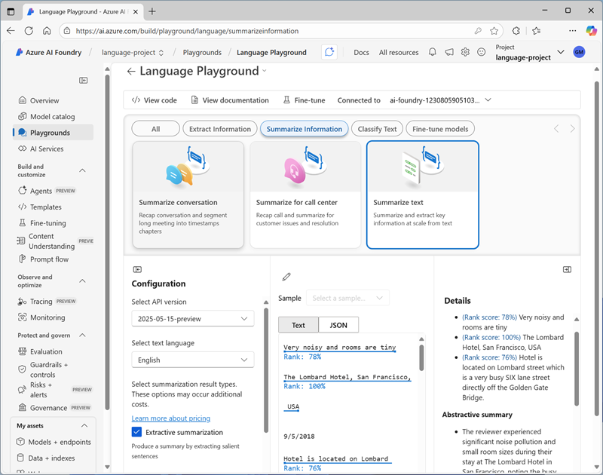Select the Extract Information tab
Screen dimensions: 603x475
point(219,129)
